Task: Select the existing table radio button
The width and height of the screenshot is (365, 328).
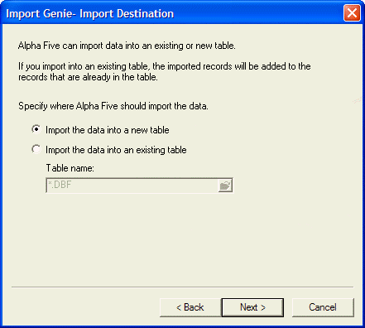Action: pyautogui.click(x=36, y=149)
